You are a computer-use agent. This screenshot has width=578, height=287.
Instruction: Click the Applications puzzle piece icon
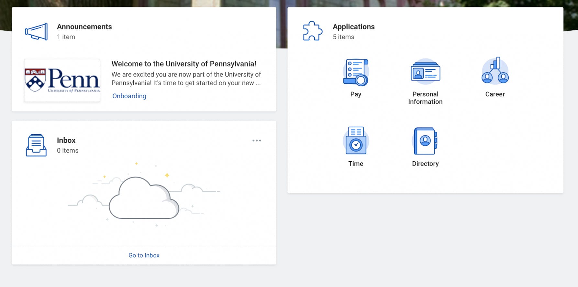point(312,31)
